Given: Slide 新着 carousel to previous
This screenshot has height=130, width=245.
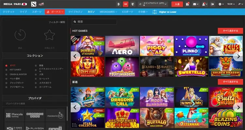Looking at the screenshot, I should point(75,107).
